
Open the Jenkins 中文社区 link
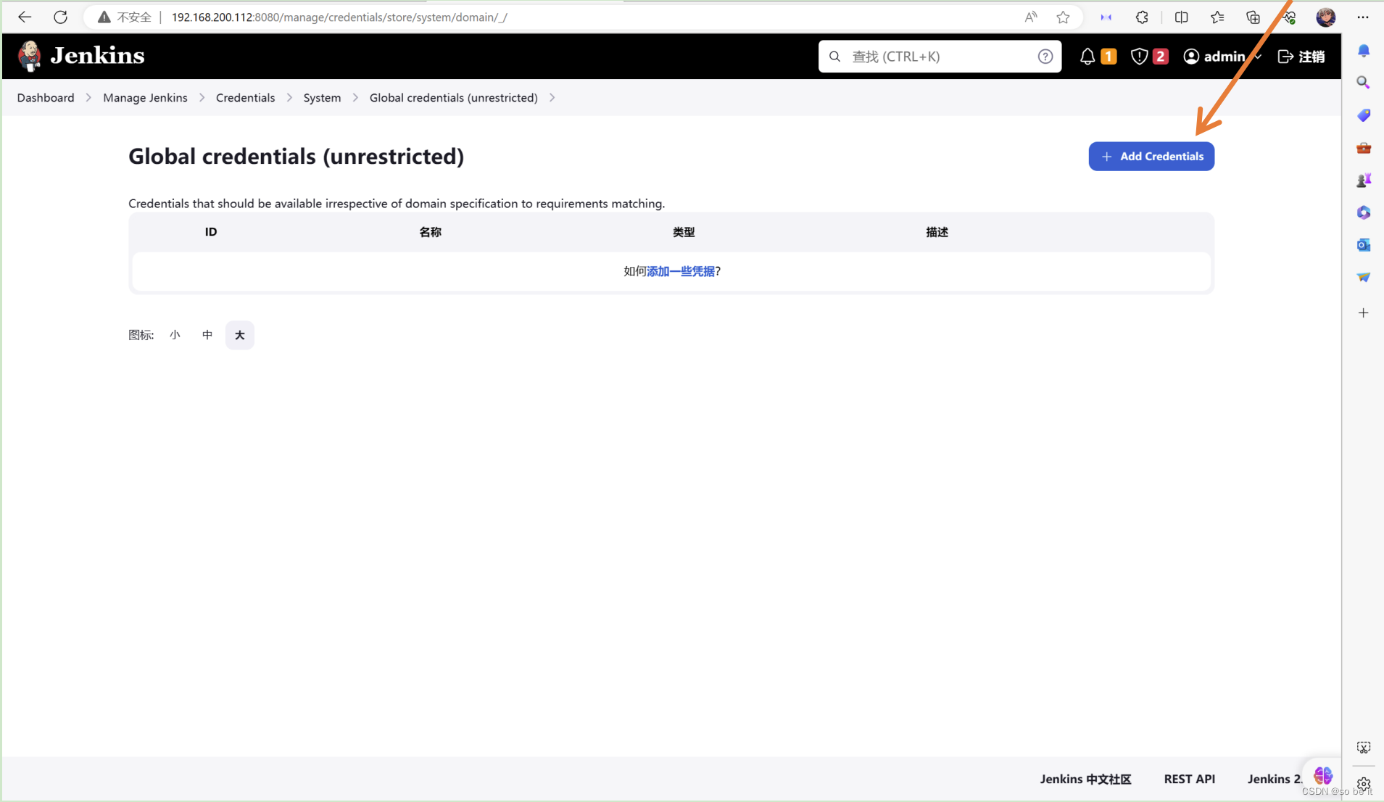click(x=1085, y=779)
